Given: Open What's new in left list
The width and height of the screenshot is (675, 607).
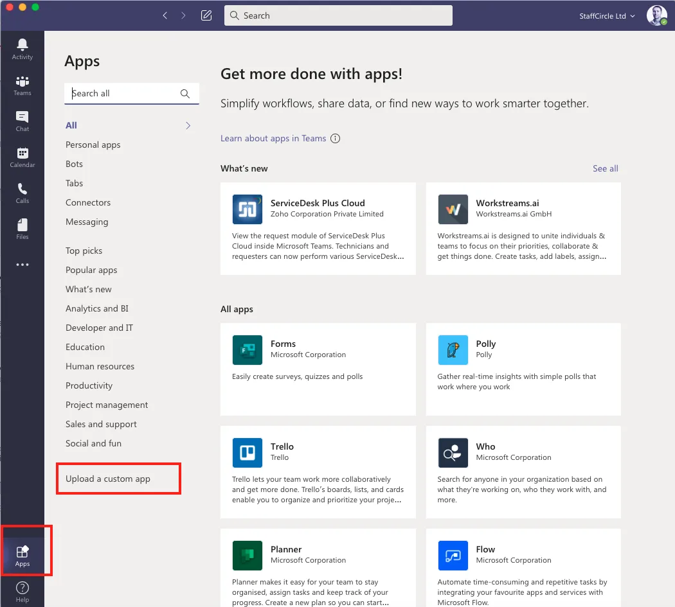Looking at the screenshot, I should 88,290.
